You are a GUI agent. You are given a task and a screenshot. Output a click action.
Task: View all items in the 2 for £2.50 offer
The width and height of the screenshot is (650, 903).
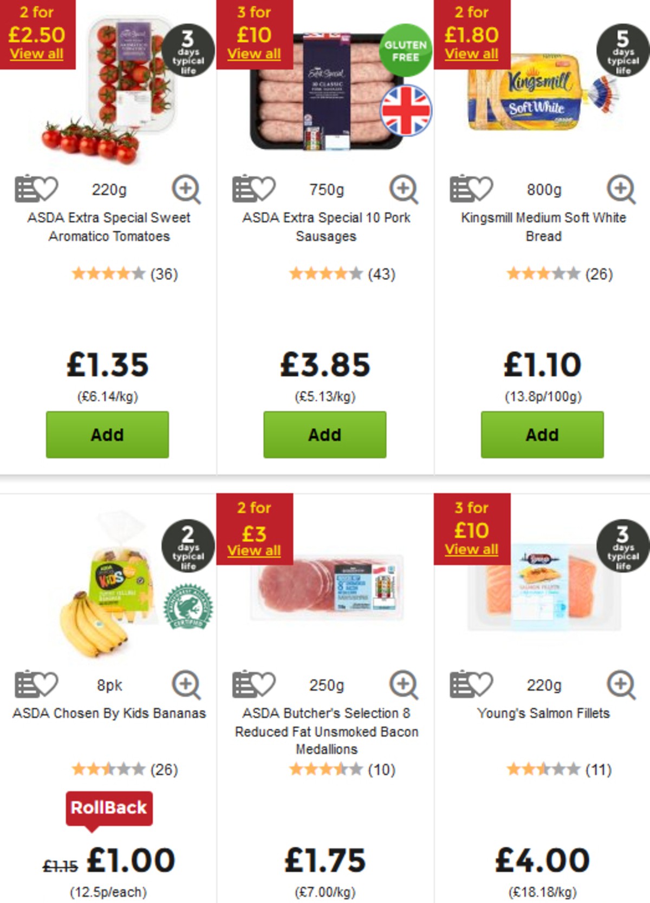click(x=36, y=54)
